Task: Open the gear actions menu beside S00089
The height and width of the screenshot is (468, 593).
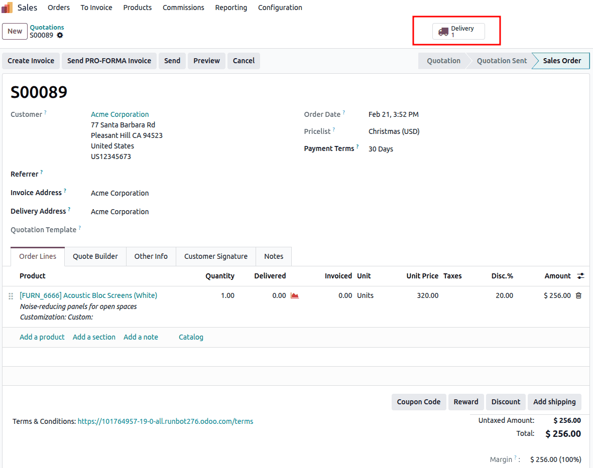Action: (x=60, y=35)
